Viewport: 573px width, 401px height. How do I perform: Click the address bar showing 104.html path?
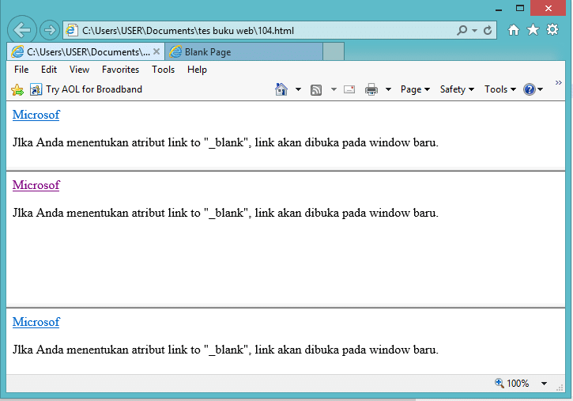(261, 31)
